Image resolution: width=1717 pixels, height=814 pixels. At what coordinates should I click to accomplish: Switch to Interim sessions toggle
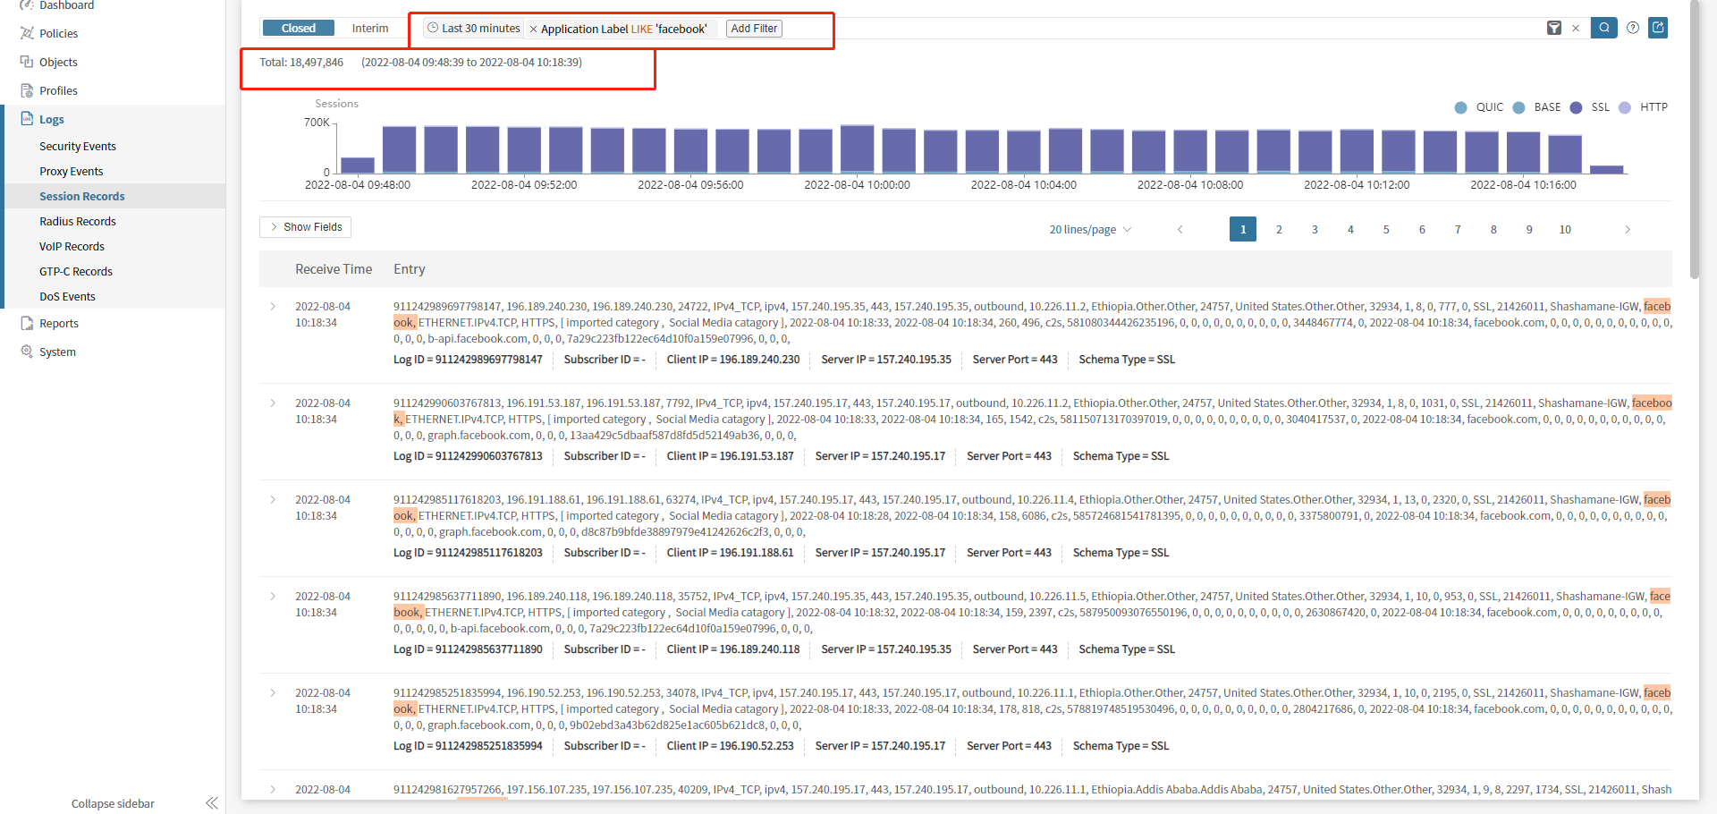(370, 29)
